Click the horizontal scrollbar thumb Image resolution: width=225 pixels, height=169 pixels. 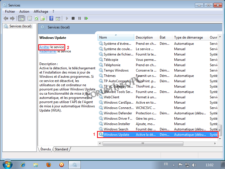[x=143, y=143]
